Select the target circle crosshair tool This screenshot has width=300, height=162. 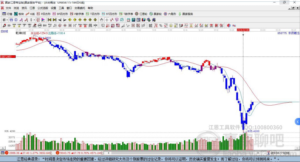click(60, 26)
